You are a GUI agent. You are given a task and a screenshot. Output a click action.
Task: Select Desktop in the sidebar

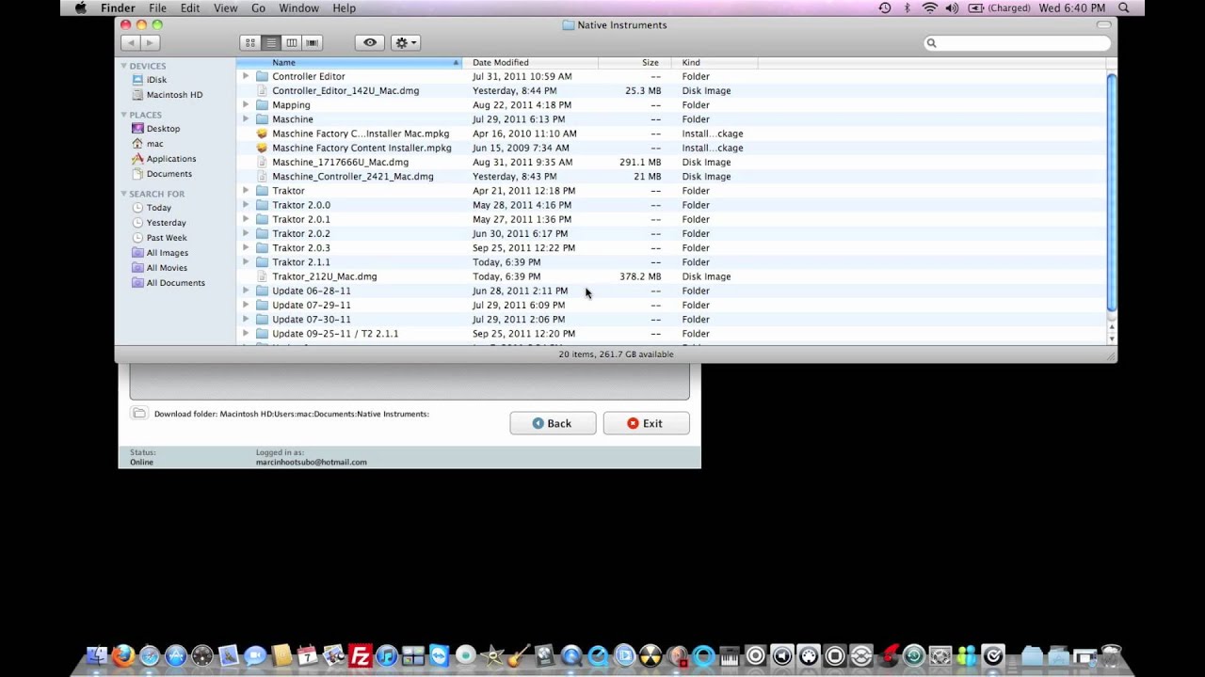(163, 129)
